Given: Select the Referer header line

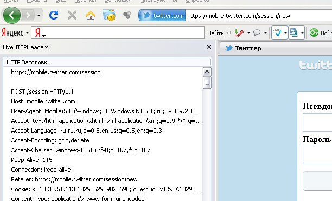Looking at the screenshot, I should pyautogui.click(x=74, y=179).
